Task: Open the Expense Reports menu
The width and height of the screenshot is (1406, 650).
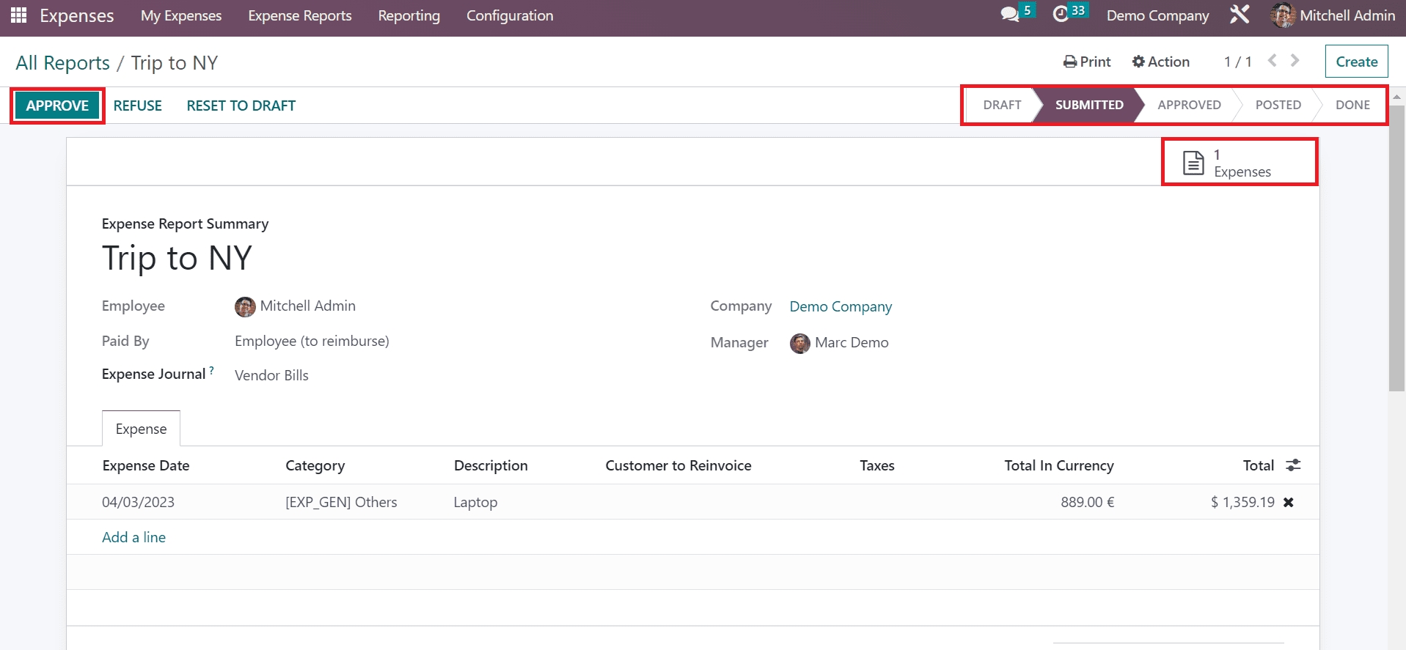Action: tap(299, 15)
